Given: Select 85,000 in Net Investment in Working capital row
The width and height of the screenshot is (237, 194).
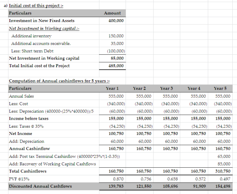Looking at the screenshot, I should tap(117, 58).
